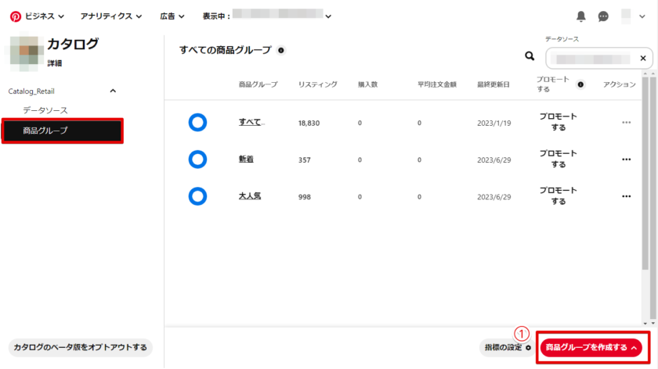658x369 pixels.
Task: Select the radio circle for すべて row
Action: click(x=197, y=123)
